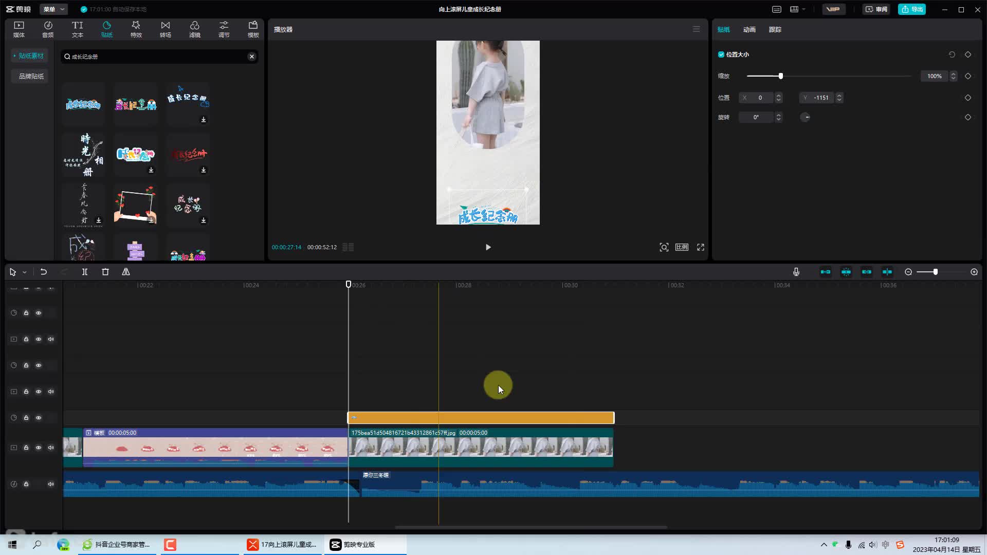The image size is (987, 555).
Task: Open the player panel menu icon
Action: pos(697,29)
